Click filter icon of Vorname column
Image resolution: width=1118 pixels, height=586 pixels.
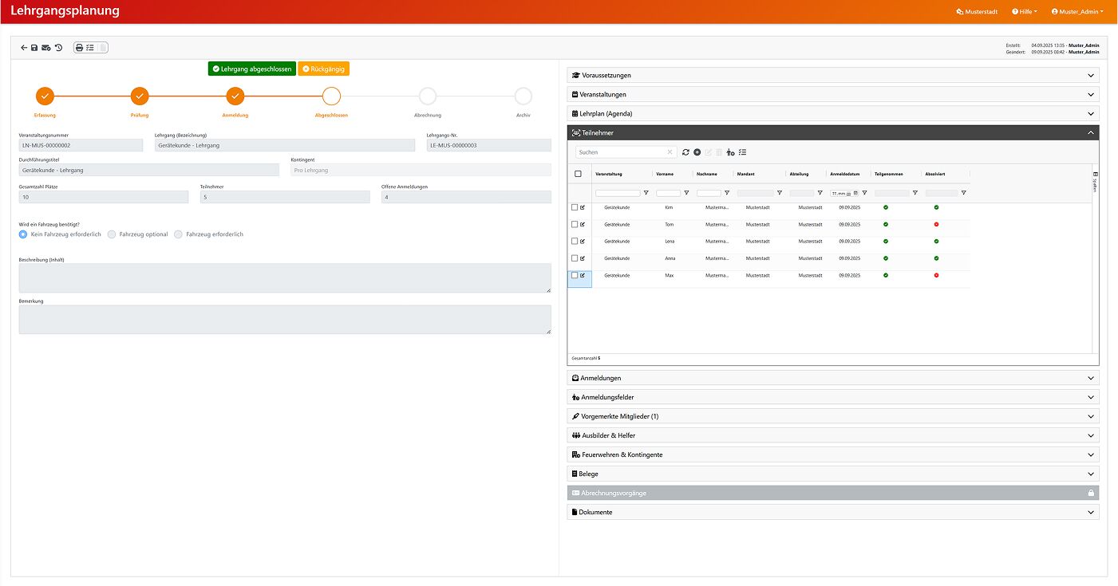click(x=686, y=193)
